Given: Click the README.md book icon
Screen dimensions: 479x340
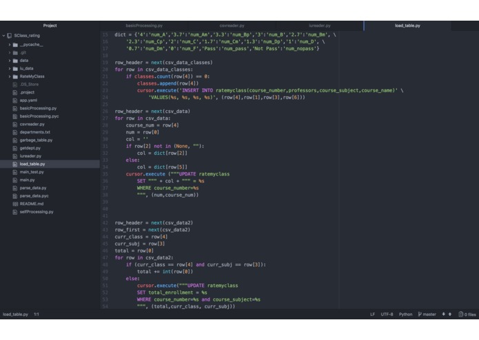Looking at the screenshot, I should point(15,204).
